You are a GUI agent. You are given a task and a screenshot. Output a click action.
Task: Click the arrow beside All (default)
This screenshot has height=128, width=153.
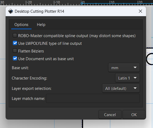click(135, 88)
